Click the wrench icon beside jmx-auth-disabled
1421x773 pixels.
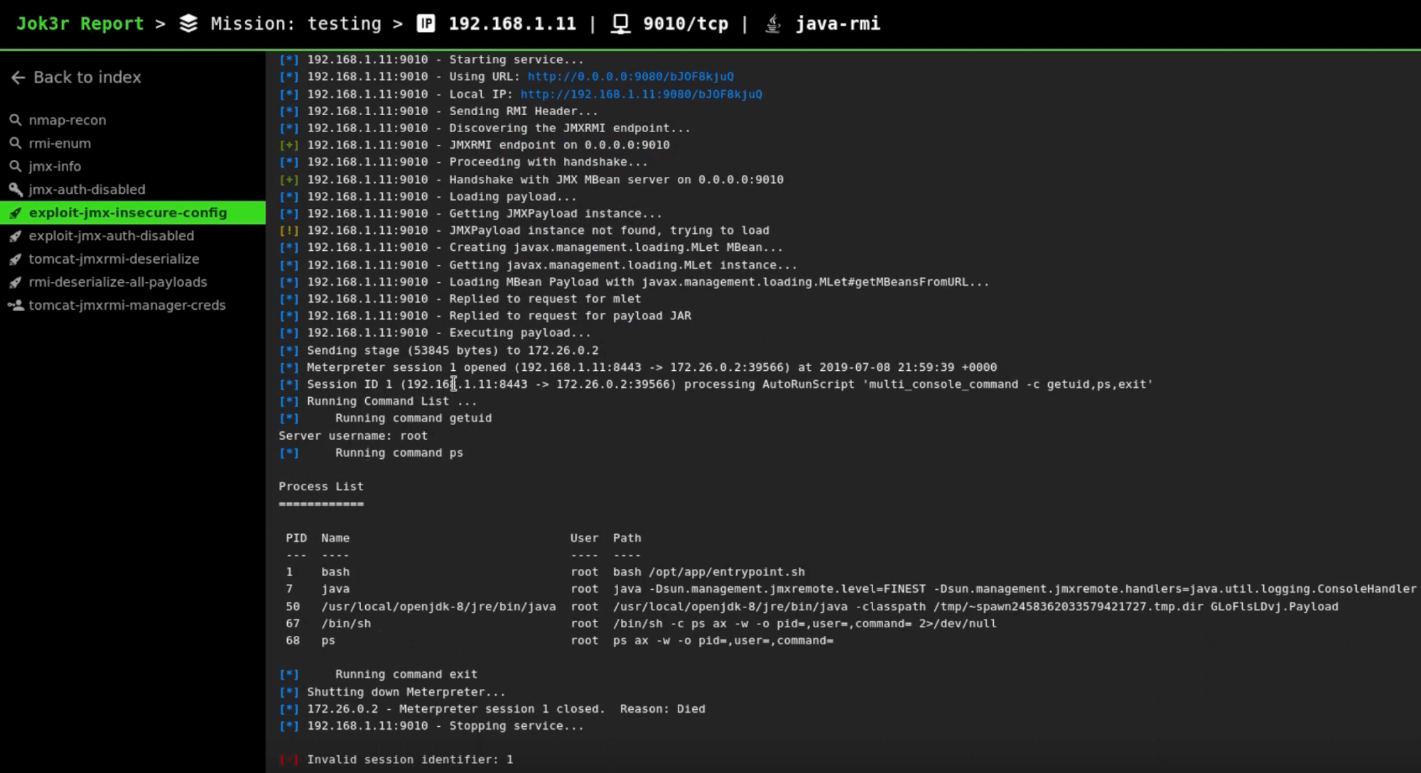pos(15,190)
